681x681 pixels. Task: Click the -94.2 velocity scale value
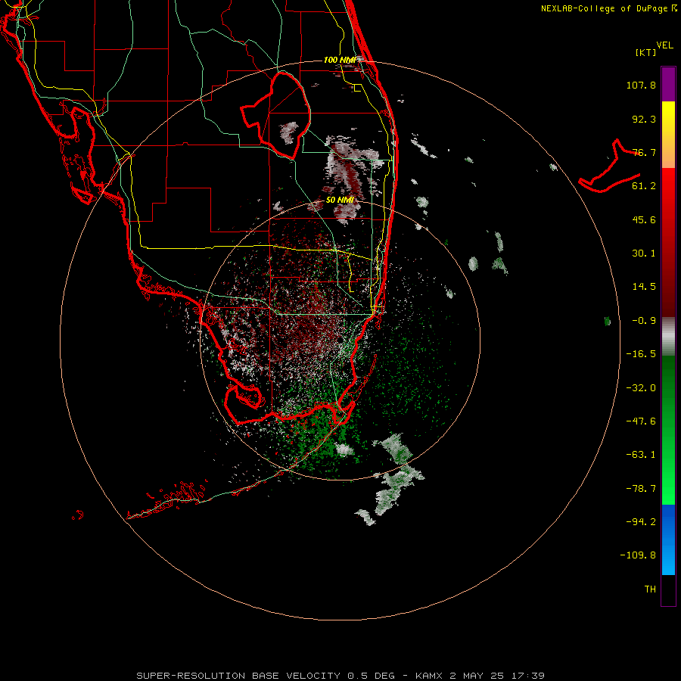point(641,521)
